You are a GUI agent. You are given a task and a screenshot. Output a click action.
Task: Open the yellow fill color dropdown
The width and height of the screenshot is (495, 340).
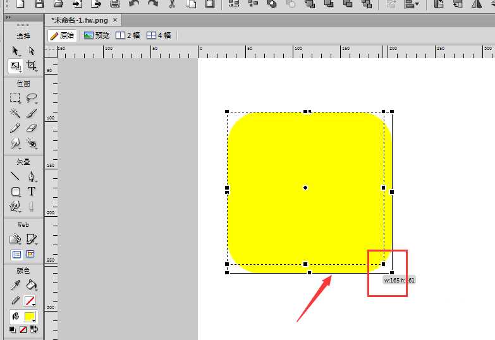(30, 316)
